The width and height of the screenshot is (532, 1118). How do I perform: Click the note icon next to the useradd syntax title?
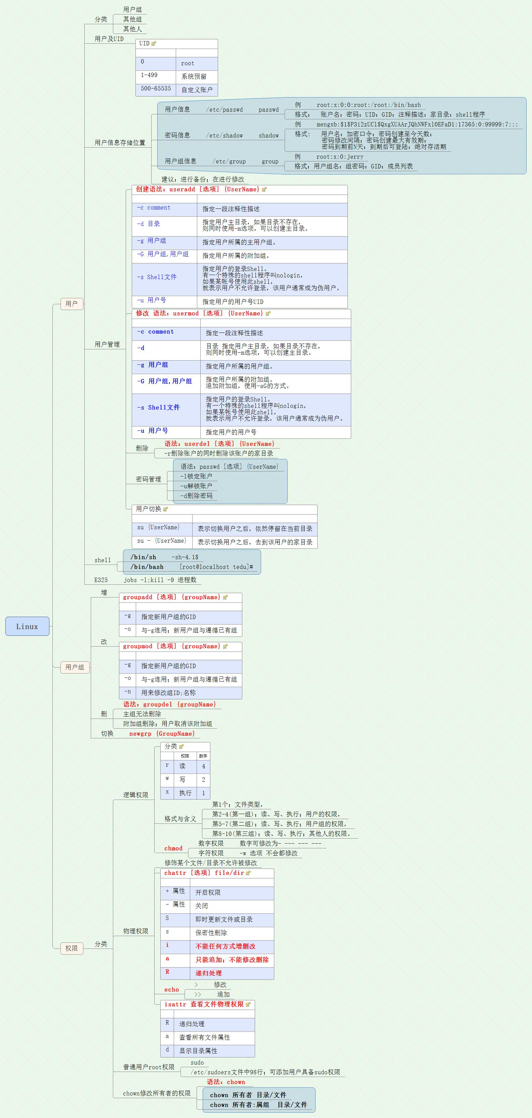264,189
